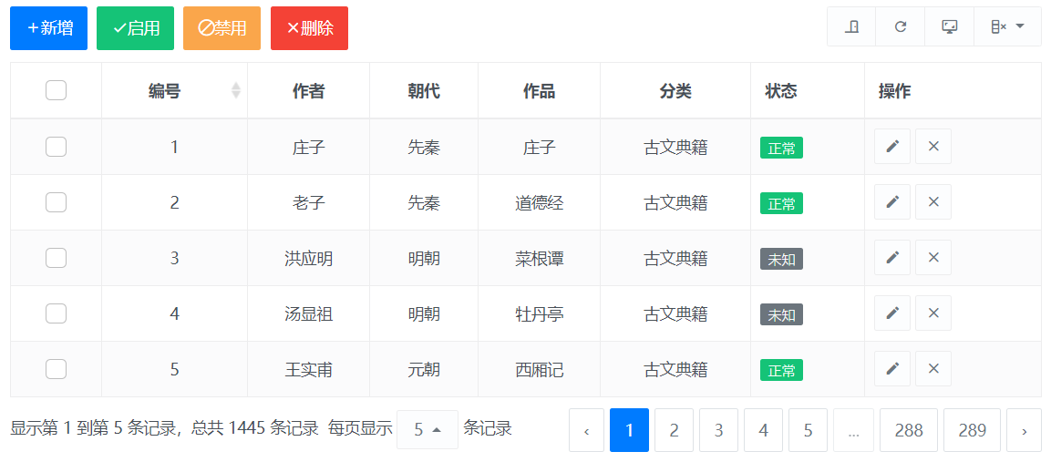1051x462 pixels.
Task: Click the blue 新增 add button
Action: pyautogui.click(x=49, y=28)
